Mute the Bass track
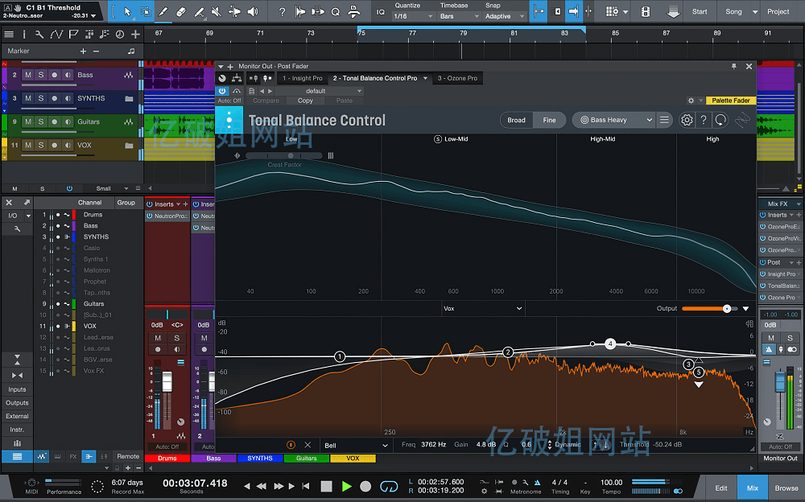The height and width of the screenshot is (502, 805). [28, 75]
